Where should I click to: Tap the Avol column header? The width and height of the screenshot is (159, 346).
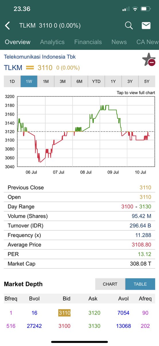[x=123, y=298]
